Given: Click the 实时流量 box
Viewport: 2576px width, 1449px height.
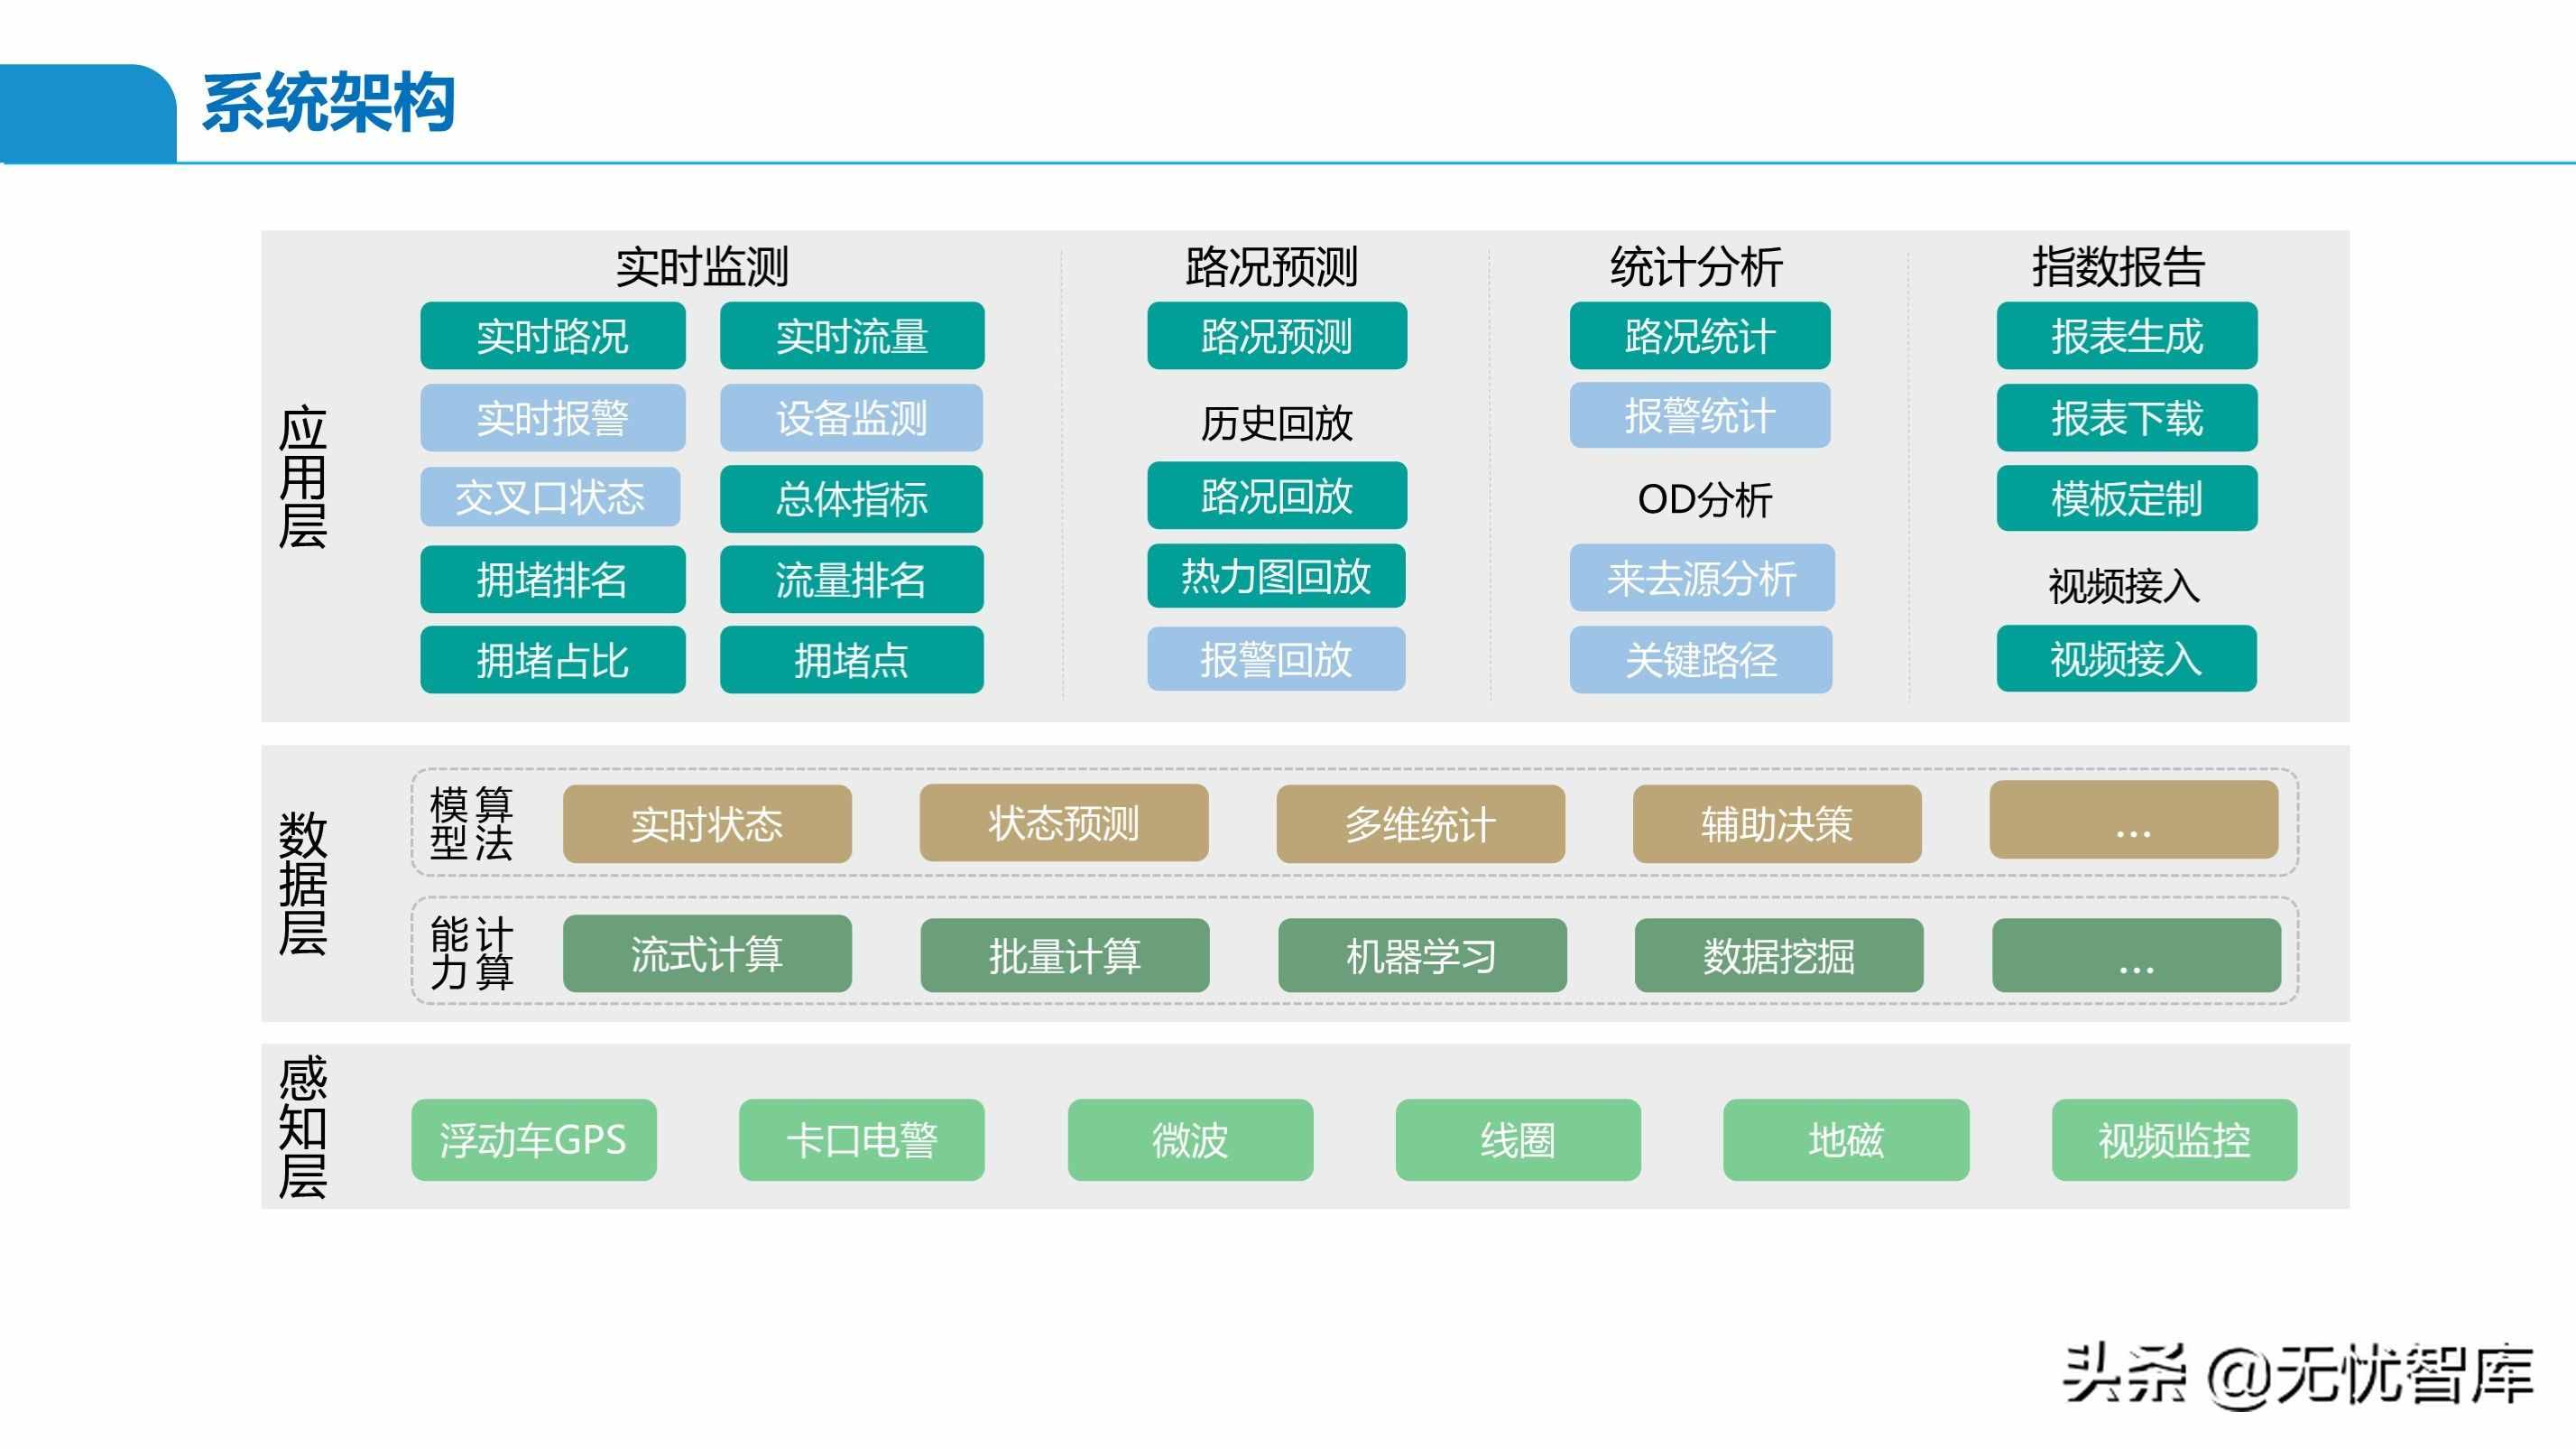Looking at the screenshot, I should [x=852, y=335].
